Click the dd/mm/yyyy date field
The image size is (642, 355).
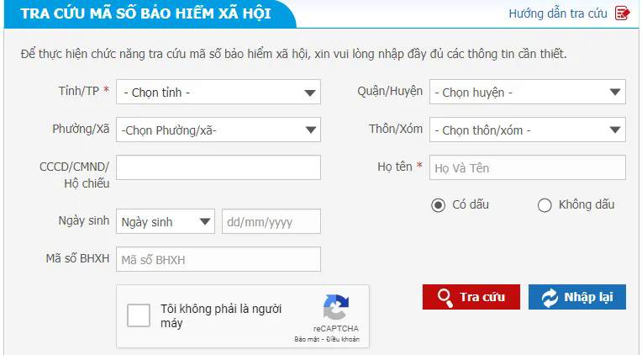(x=271, y=221)
